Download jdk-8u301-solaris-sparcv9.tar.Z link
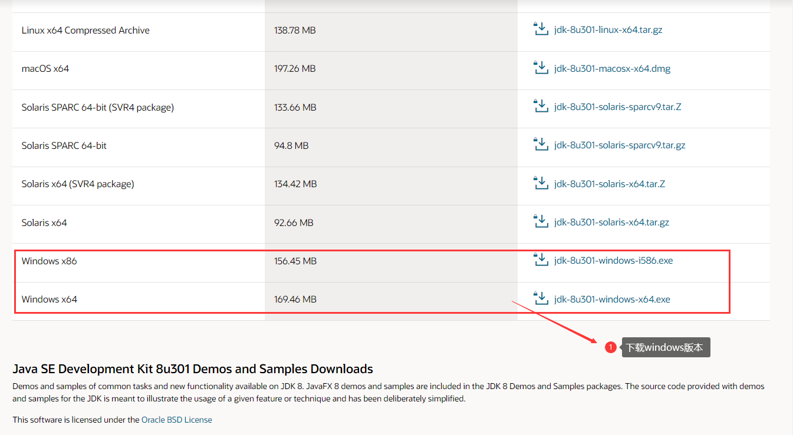This screenshot has height=435, width=793. tap(617, 107)
